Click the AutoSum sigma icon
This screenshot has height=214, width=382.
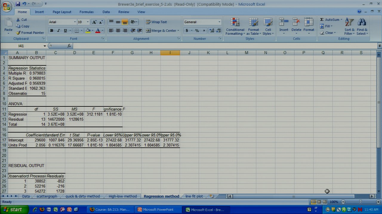pyautogui.click(x=322, y=20)
